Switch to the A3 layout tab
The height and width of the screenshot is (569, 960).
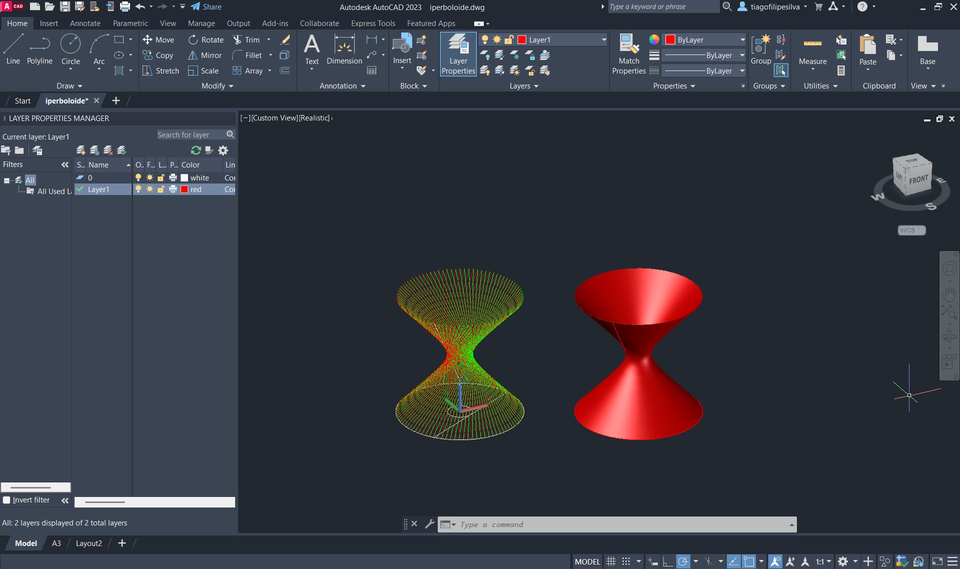[57, 543]
